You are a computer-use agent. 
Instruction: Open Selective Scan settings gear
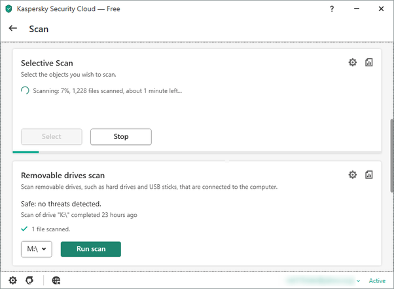352,62
